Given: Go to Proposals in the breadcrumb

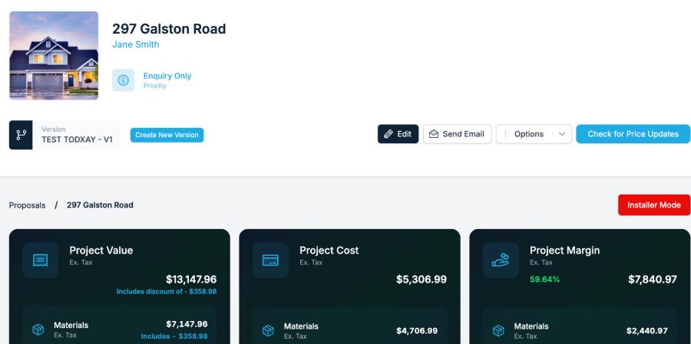Looking at the screenshot, I should [27, 205].
